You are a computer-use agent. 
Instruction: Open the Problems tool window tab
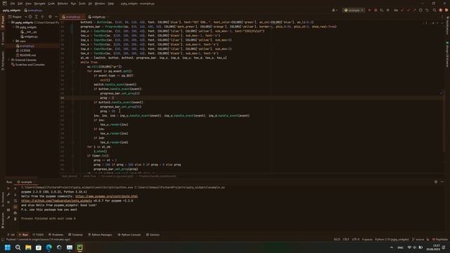[56, 235]
